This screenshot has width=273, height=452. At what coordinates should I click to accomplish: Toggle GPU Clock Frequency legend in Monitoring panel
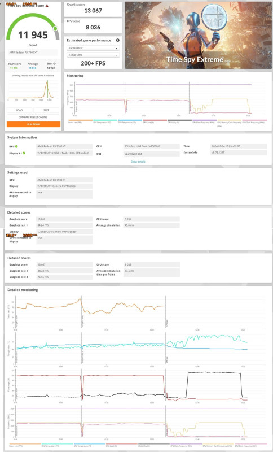click(254, 121)
